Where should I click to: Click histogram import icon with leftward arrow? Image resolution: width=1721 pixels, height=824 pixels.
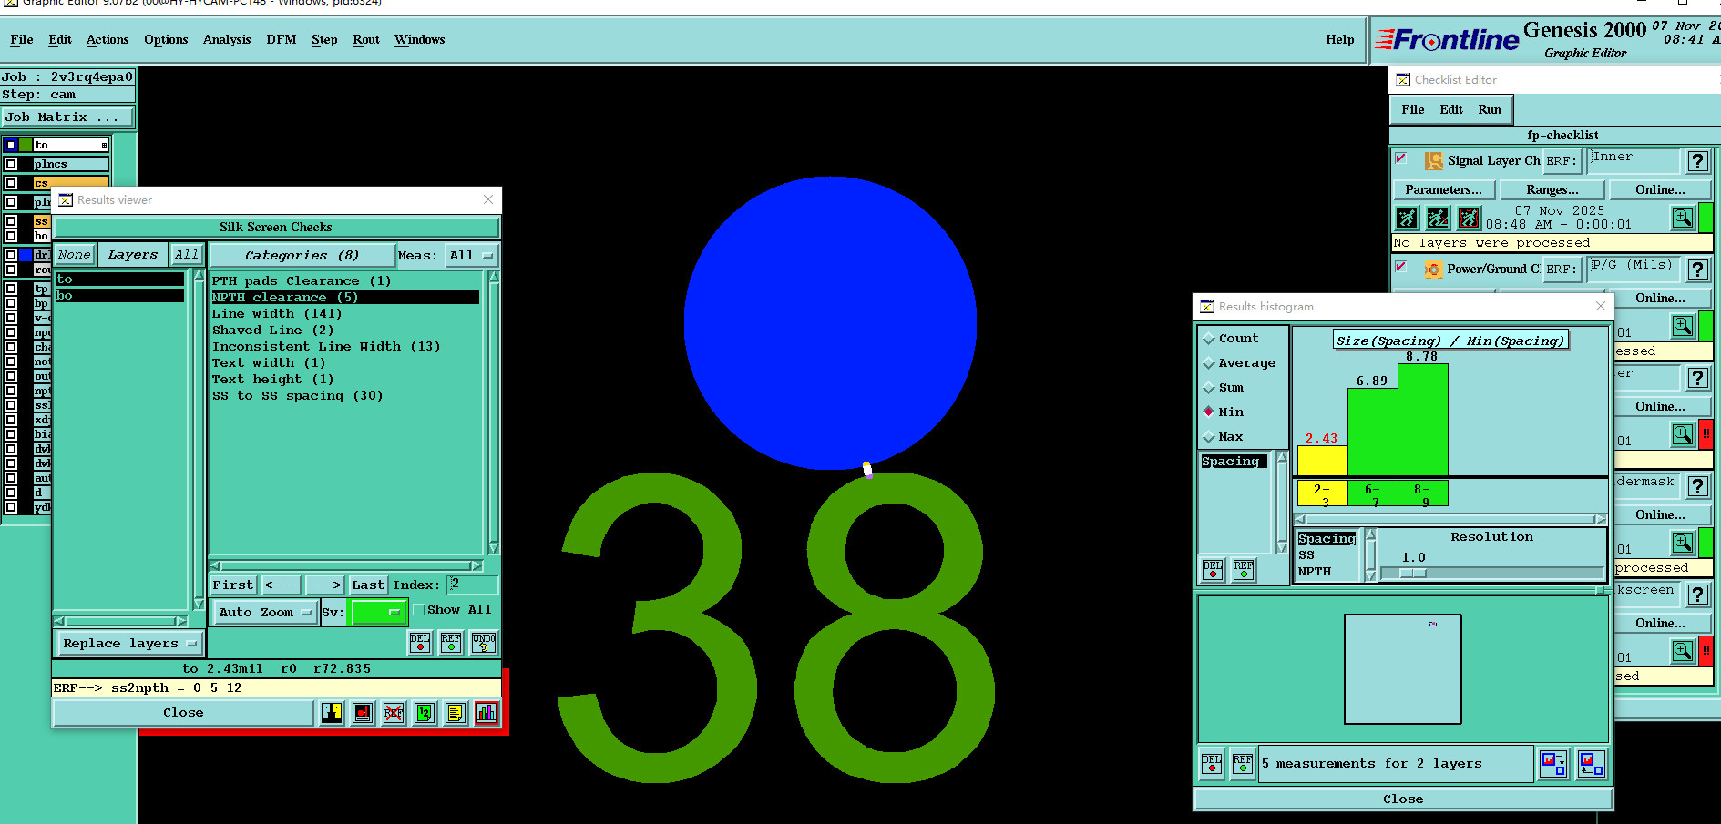[1592, 764]
